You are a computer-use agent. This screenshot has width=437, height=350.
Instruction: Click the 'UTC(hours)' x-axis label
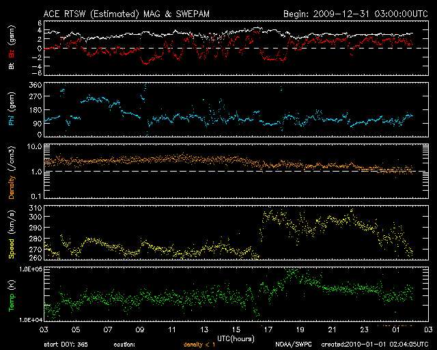click(x=236, y=339)
